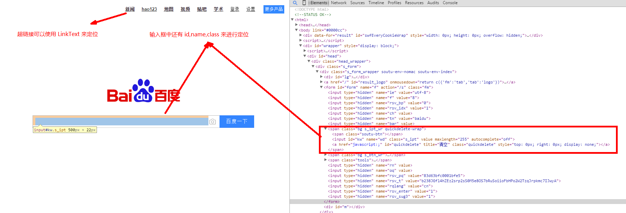Switch to the Sources tab
Screen dimensions: 626x213
[357, 3]
